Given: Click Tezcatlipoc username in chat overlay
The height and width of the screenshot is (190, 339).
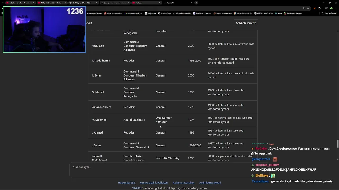Looking at the screenshot, I should tap(260, 181).
